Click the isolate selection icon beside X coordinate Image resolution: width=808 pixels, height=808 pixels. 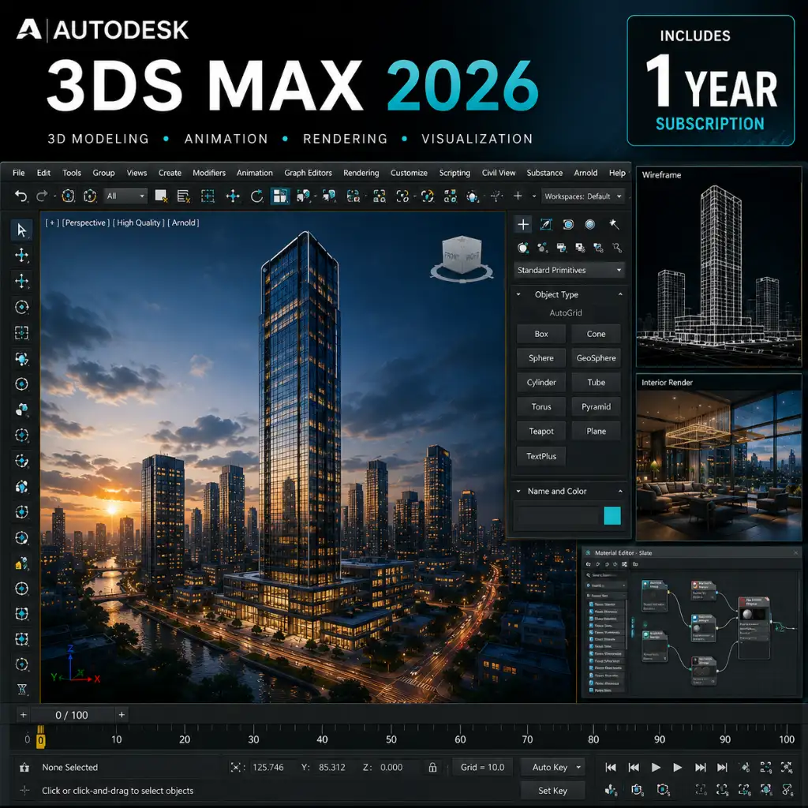(235, 767)
